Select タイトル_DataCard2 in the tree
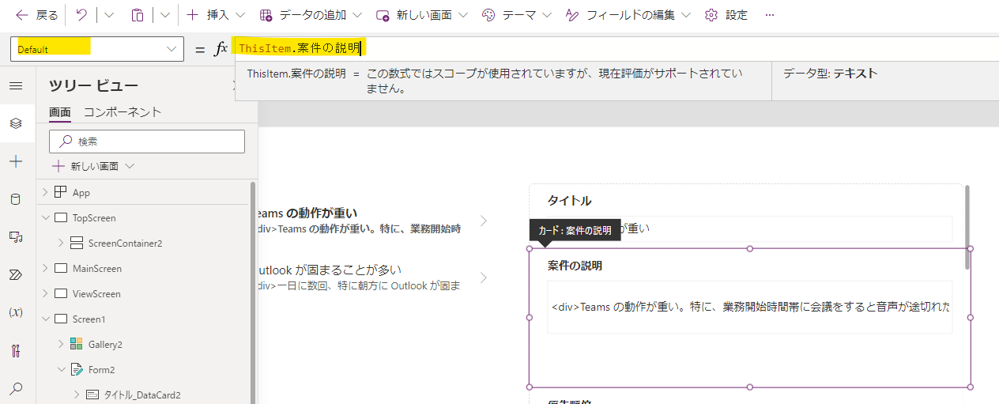 pyautogui.click(x=143, y=395)
